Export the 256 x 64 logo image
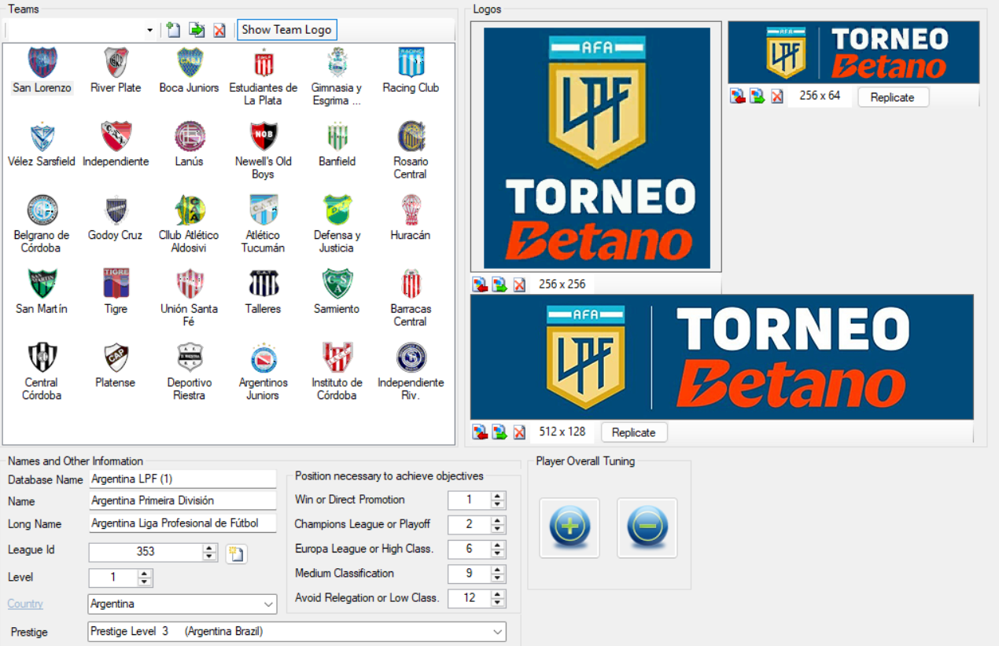Screen dimensions: 999x646 758,96
